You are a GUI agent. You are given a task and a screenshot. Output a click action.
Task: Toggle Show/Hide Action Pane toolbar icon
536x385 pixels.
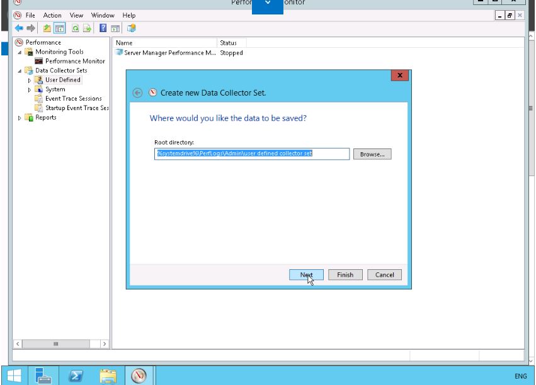(115, 28)
